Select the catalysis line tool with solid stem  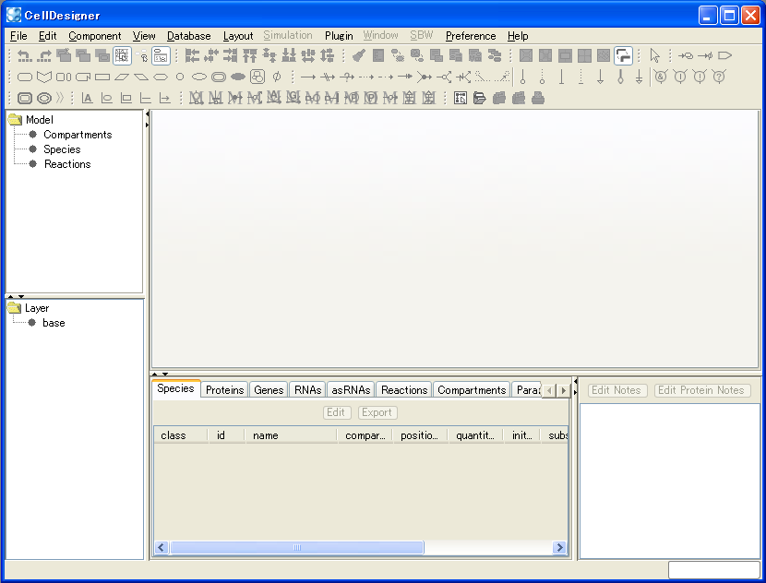(522, 77)
